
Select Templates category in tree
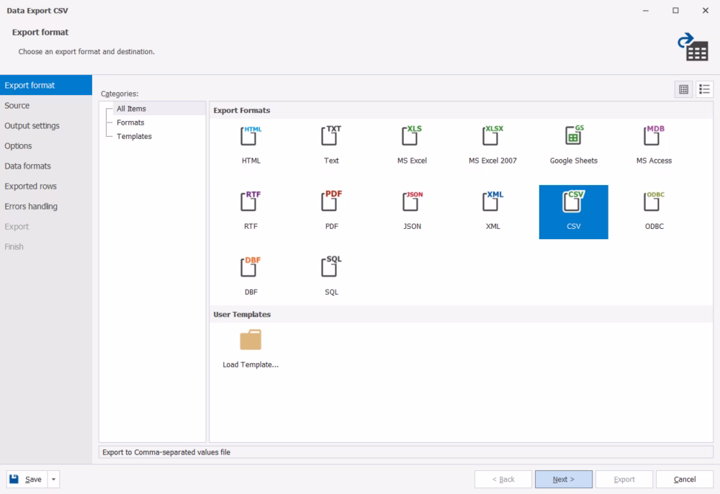tap(134, 136)
